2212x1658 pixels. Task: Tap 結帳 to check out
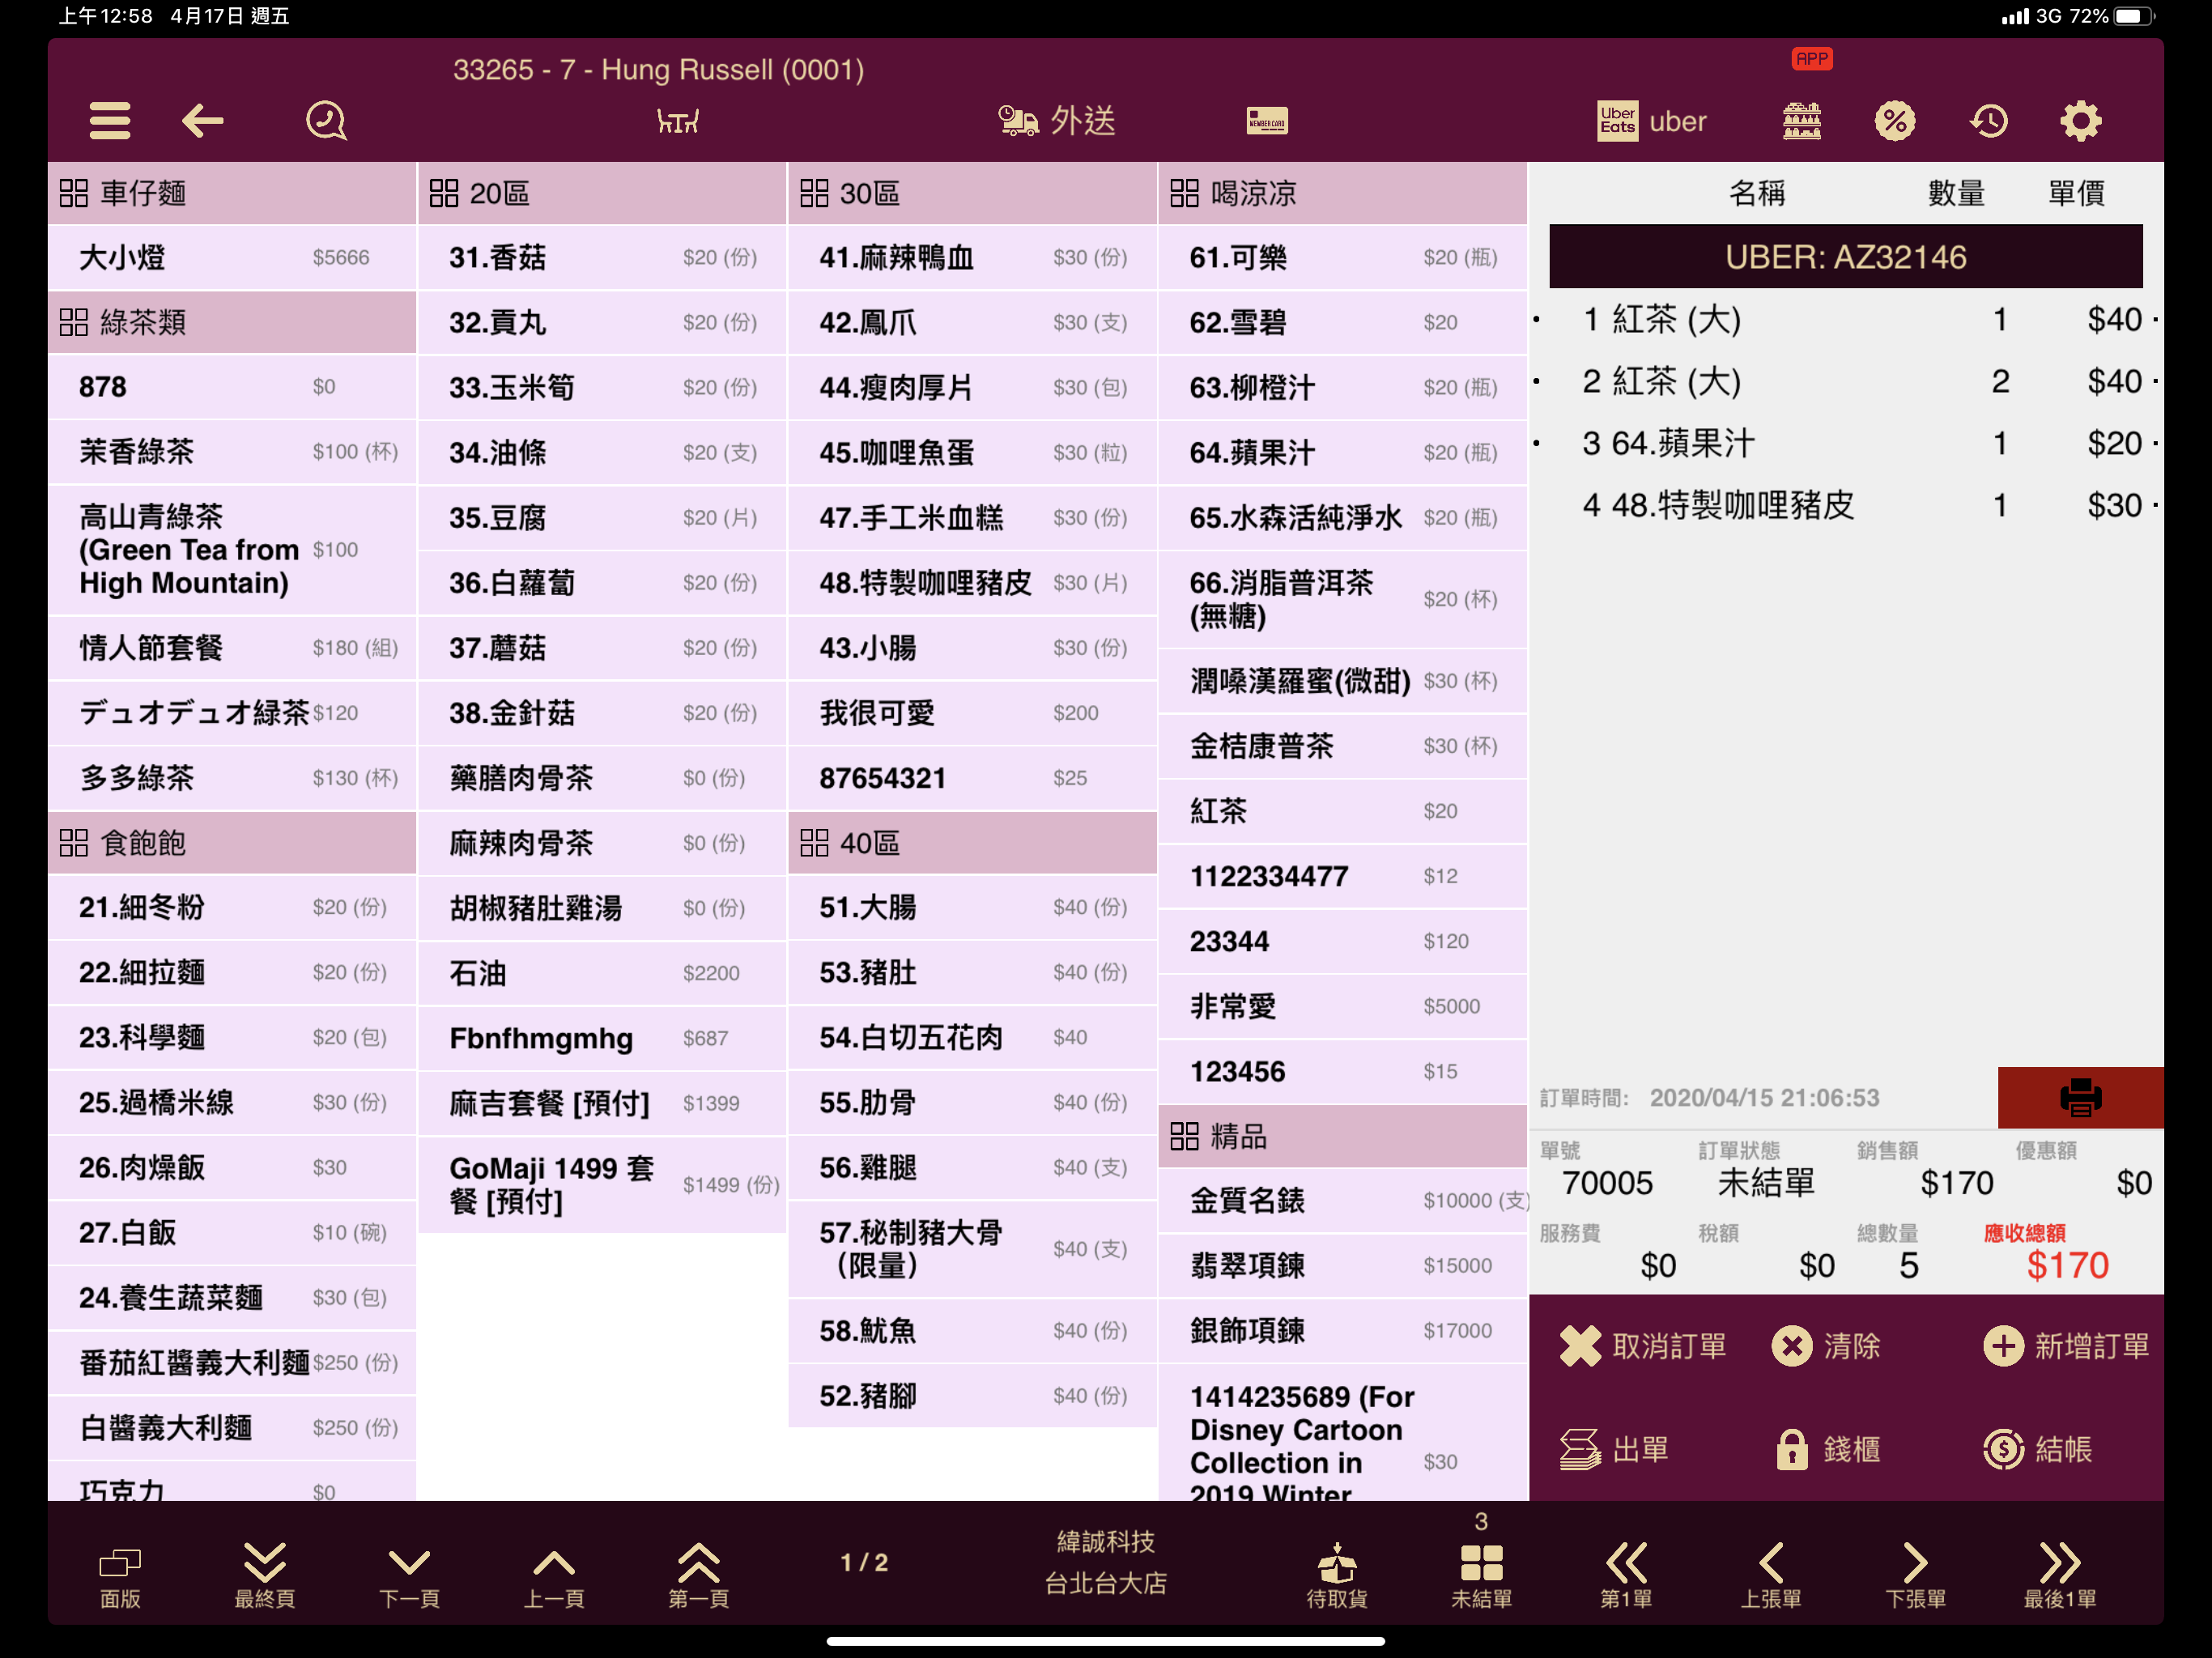[x=2038, y=1449]
